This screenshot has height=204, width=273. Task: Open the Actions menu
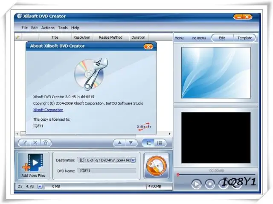(48, 28)
